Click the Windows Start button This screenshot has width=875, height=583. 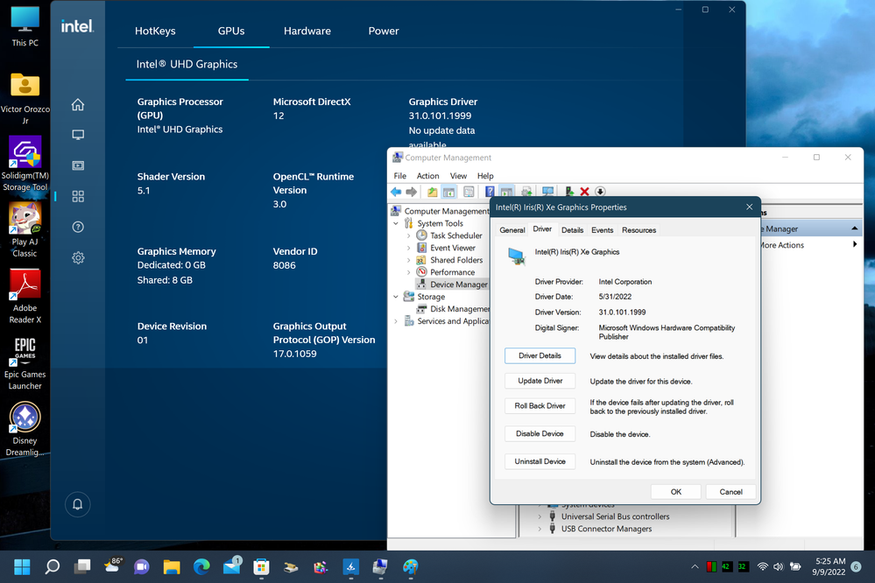(x=22, y=567)
